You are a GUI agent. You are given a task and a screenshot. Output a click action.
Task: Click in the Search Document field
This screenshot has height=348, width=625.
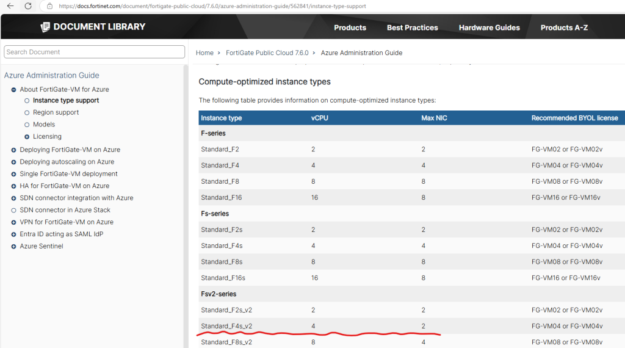[94, 52]
